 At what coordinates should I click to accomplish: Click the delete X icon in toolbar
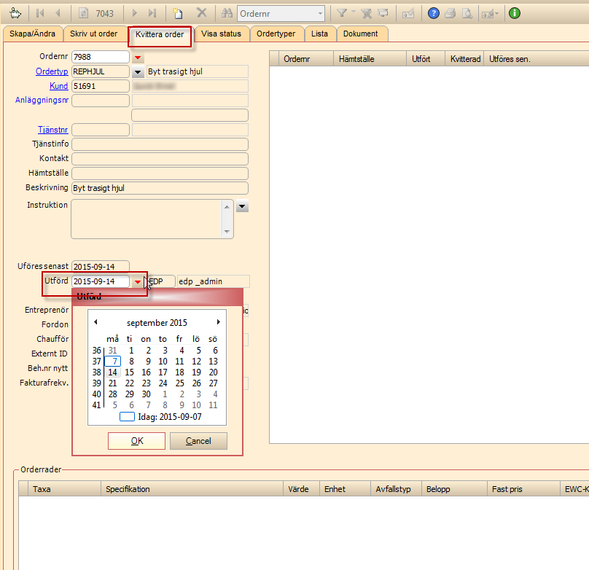[x=202, y=13]
